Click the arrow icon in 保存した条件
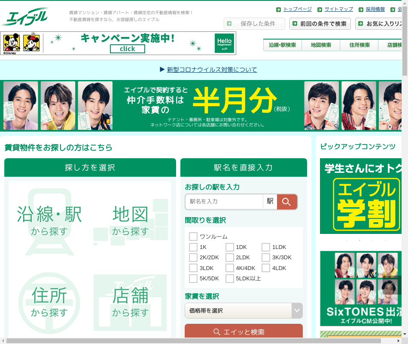 tap(229, 24)
